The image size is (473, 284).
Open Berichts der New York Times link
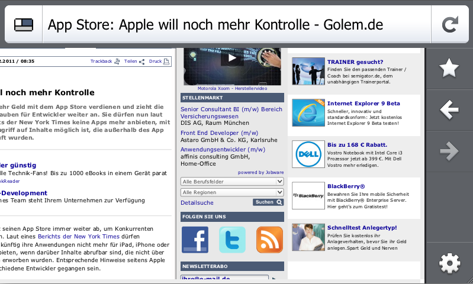79,237
